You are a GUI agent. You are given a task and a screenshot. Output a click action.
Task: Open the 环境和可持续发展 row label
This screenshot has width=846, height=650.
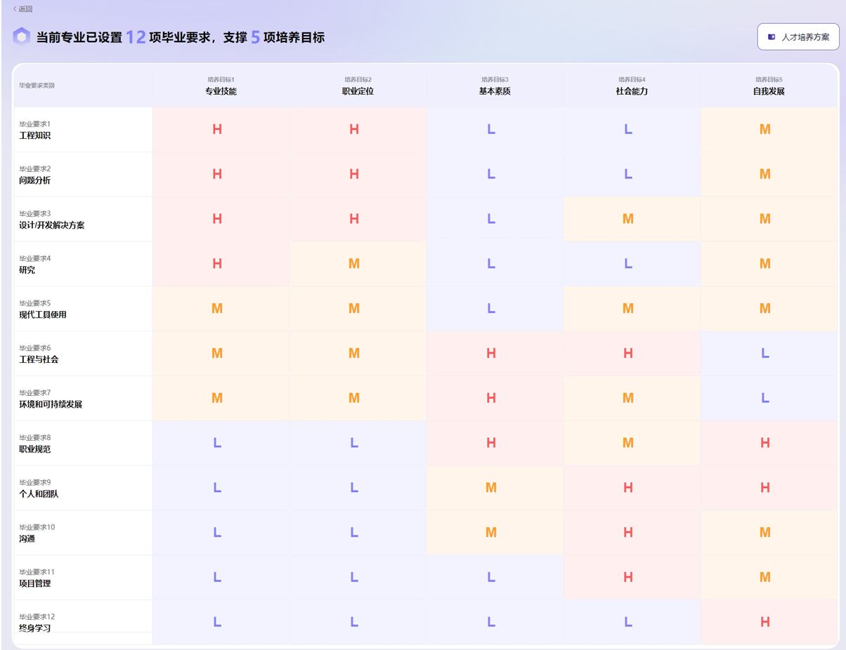tap(51, 404)
